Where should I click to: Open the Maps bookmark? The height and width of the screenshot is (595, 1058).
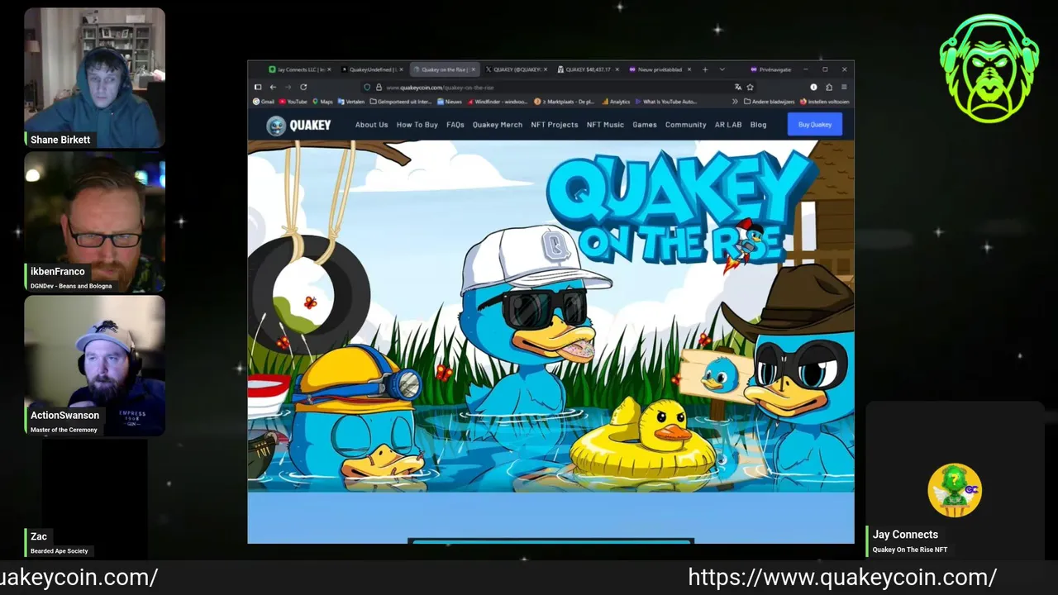(x=322, y=102)
